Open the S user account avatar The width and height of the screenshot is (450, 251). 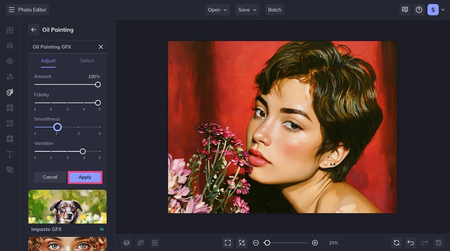(433, 10)
